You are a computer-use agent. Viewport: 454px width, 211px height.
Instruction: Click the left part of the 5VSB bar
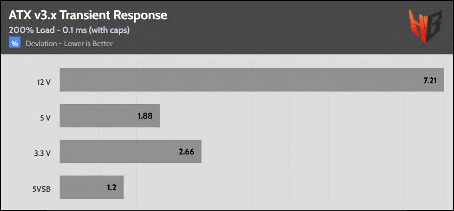[x=75, y=187]
